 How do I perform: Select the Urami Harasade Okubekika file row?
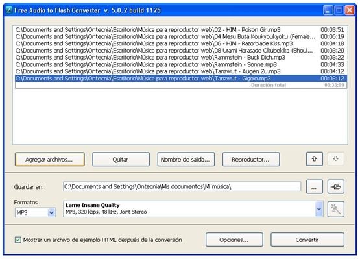(181, 51)
